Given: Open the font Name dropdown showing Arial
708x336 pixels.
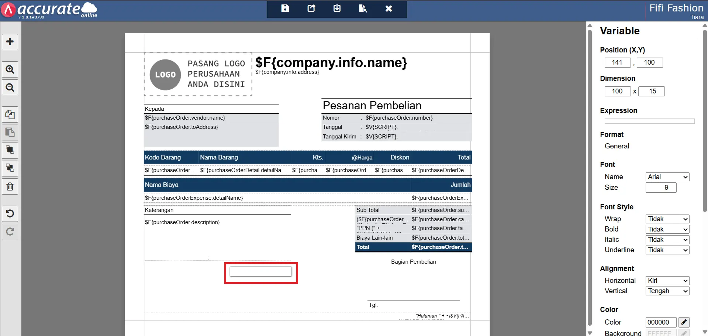Looking at the screenshot, I should tap(666, 176).
